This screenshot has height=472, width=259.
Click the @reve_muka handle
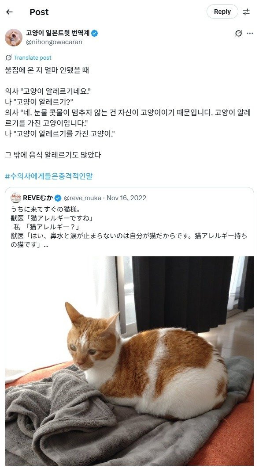82,198
